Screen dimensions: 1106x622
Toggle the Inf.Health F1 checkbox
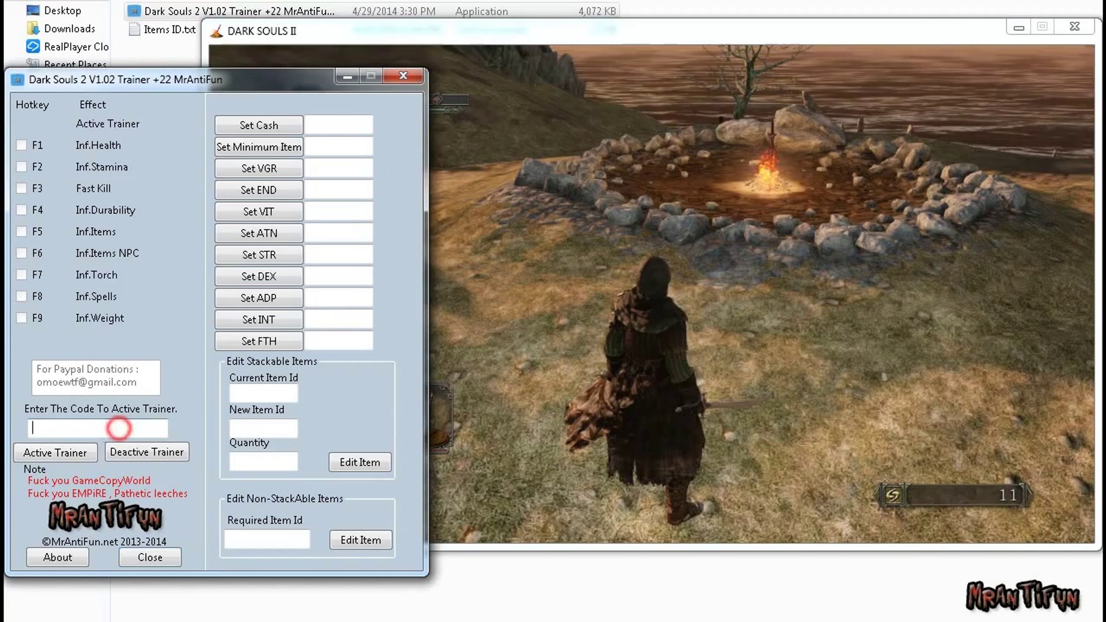[x=21, y=145]
